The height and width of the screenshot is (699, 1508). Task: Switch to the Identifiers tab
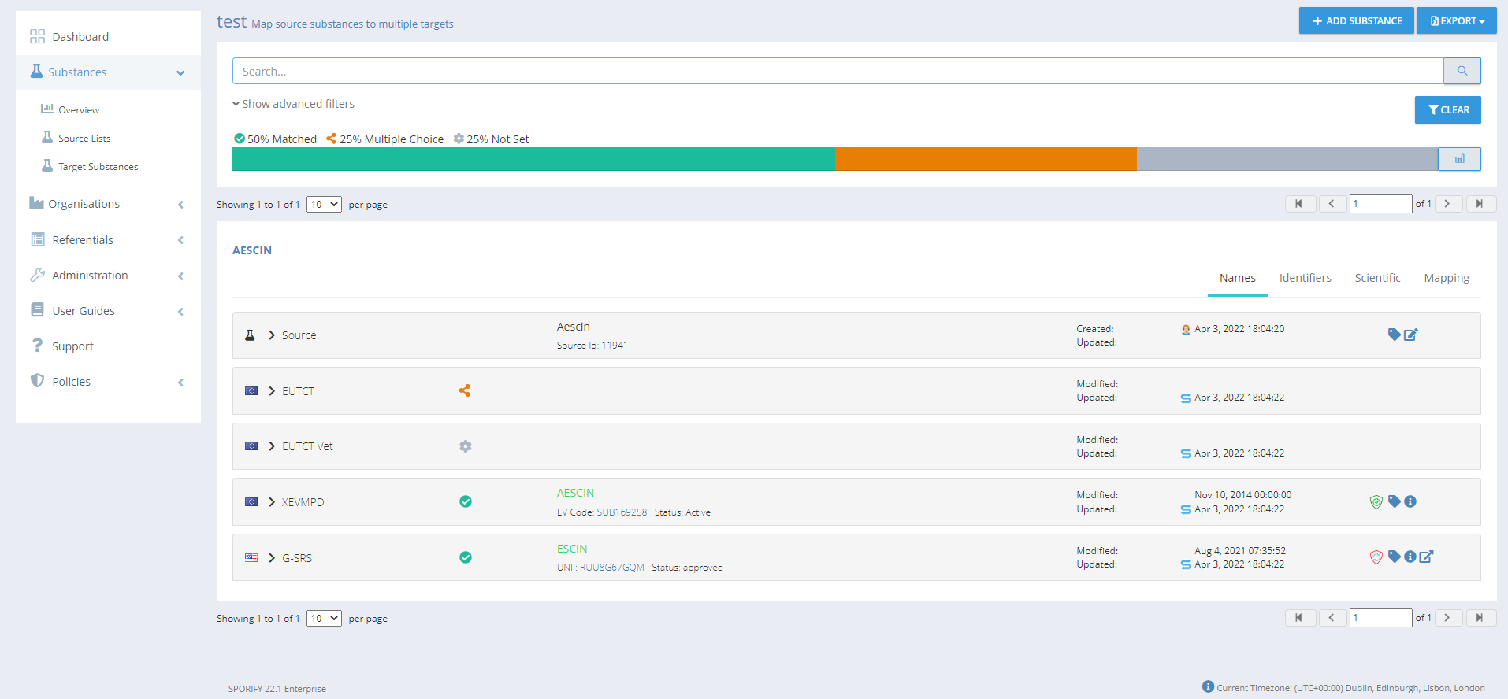click(1305, 278)
